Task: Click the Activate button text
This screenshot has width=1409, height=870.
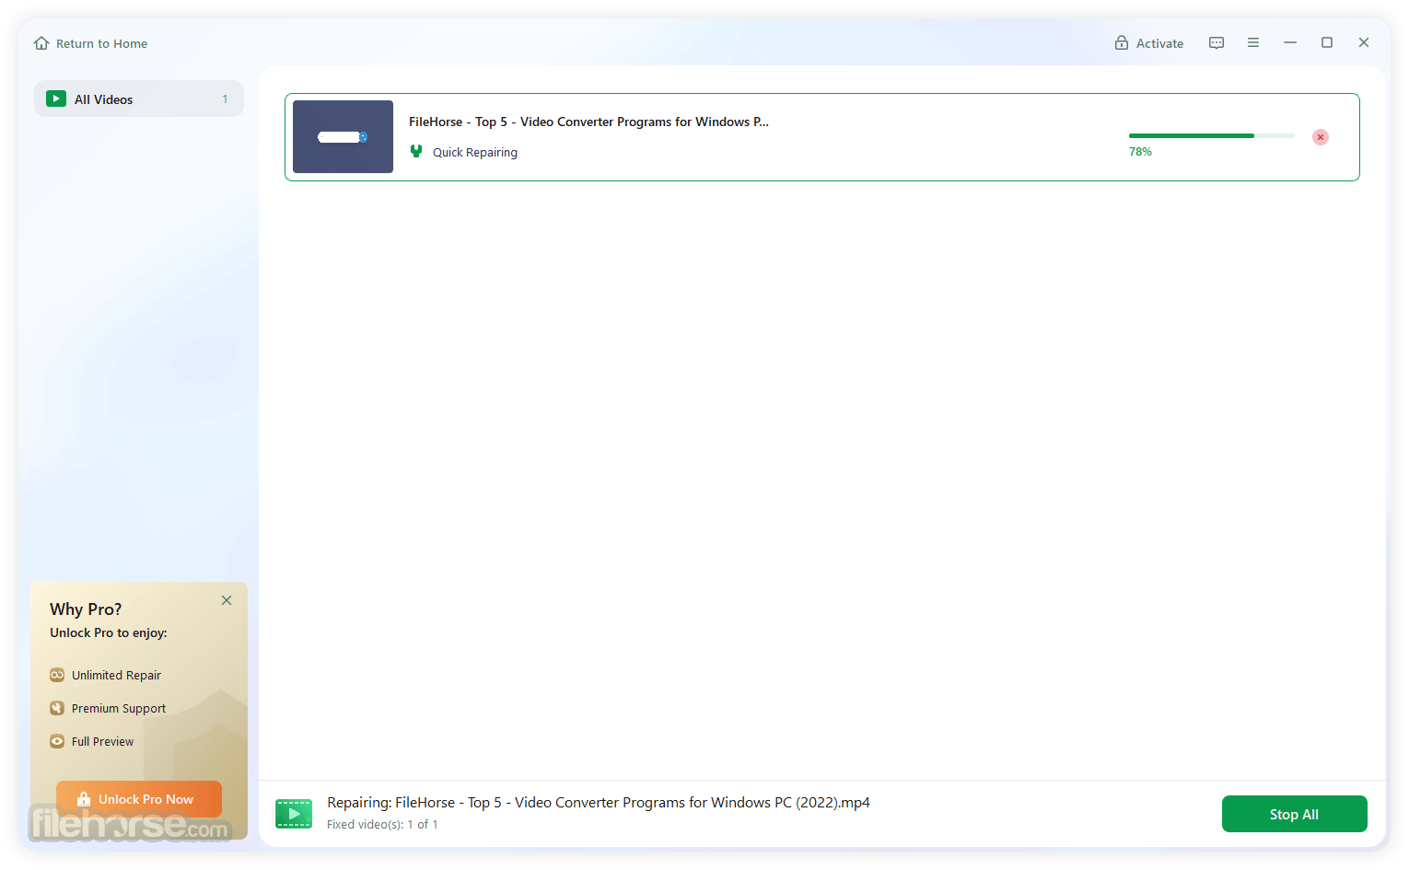Action: click(x=1159, y=43)
